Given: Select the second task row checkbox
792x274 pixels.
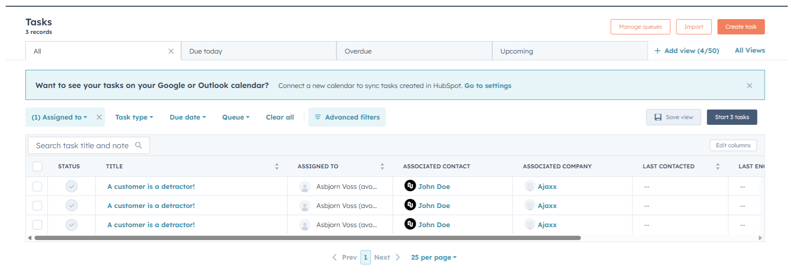Looking at the screenshot, I should point(37,206).
